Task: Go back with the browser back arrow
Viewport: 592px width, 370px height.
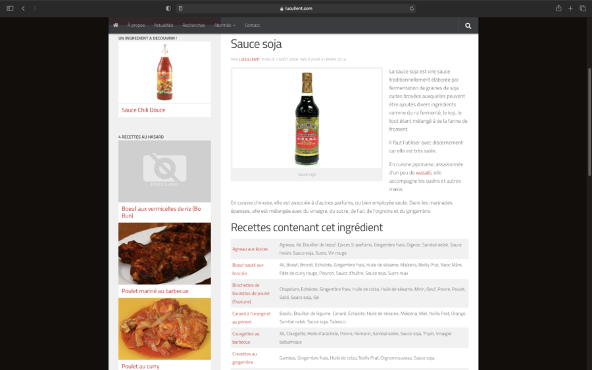Action: point(23,9)
